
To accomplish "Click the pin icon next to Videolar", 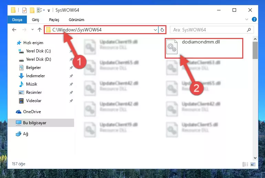I will click(x=71, y=101).
